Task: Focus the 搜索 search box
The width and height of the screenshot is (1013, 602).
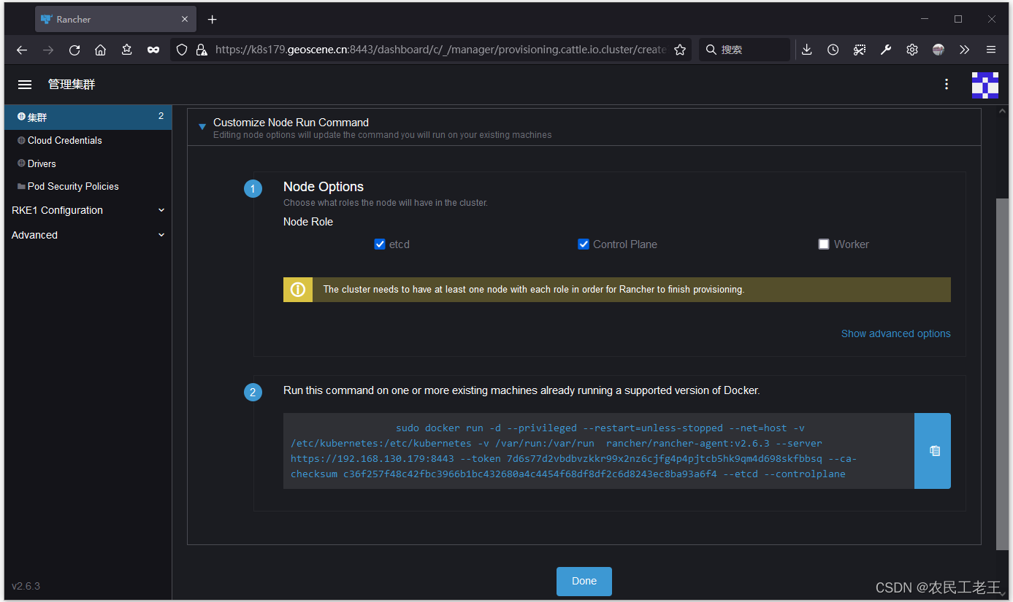Action: pyautogui.click(x=745, y=50)
